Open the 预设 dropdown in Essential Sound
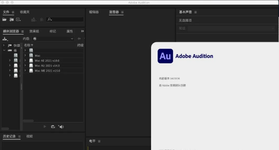 (x=231, y=28)
